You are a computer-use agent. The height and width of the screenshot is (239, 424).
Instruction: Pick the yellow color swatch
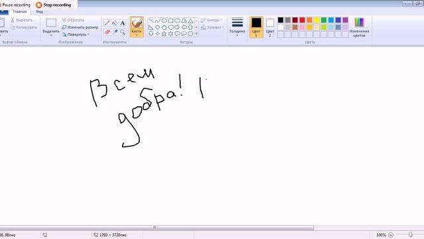click(317, 20)
